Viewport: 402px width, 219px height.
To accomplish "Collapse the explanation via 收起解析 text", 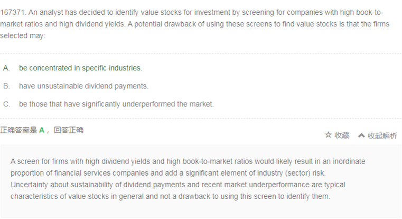I will tap(382, 135).
